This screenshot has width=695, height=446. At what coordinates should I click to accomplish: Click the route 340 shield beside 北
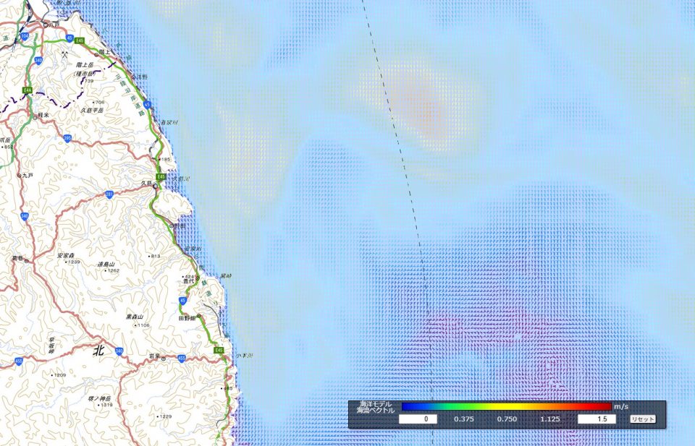pos(119,351)
